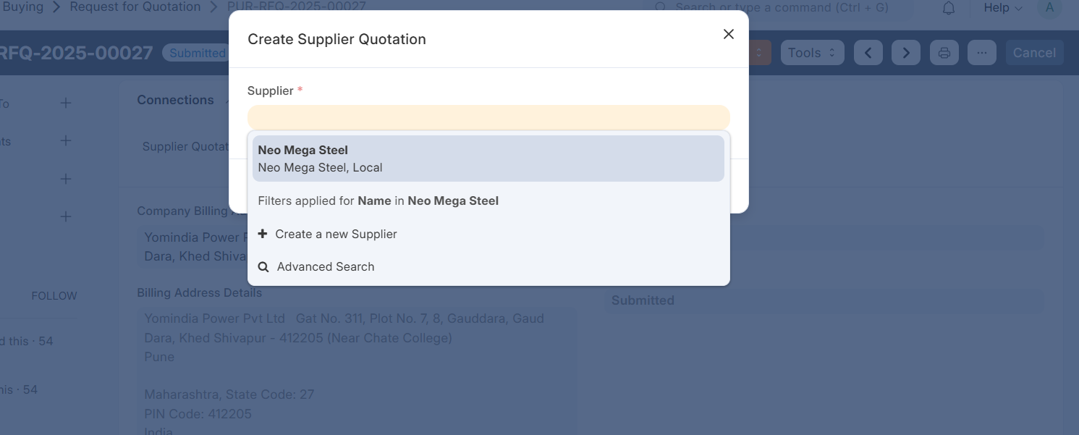Go to the previous document
This screenshot has width=1079, height=435.
pyautogui.click(x=868, y=53)
